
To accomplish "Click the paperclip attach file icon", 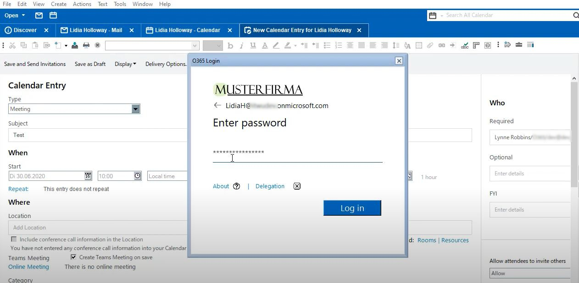I will pyautogui.click(x=430, y=45).
